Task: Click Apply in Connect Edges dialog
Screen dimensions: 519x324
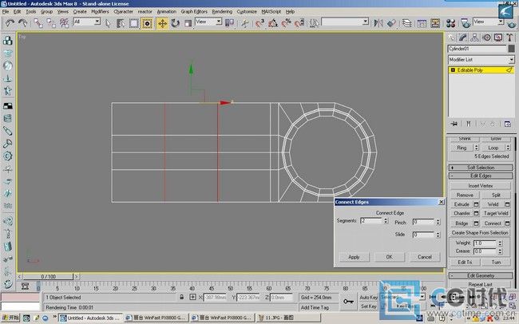Action: pyautogui.click(x=354, y=257)
